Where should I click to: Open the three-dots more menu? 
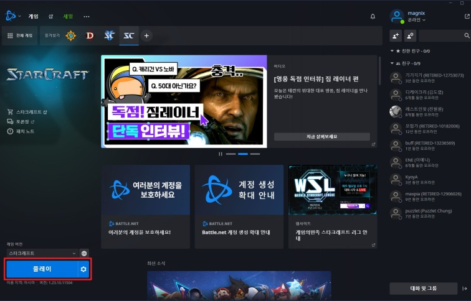87,17
